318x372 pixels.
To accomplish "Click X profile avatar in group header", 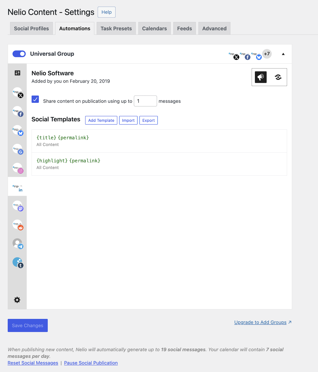I will [234, 55].
